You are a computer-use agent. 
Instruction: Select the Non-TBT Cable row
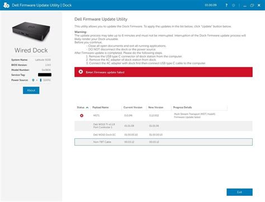point(163,142)
